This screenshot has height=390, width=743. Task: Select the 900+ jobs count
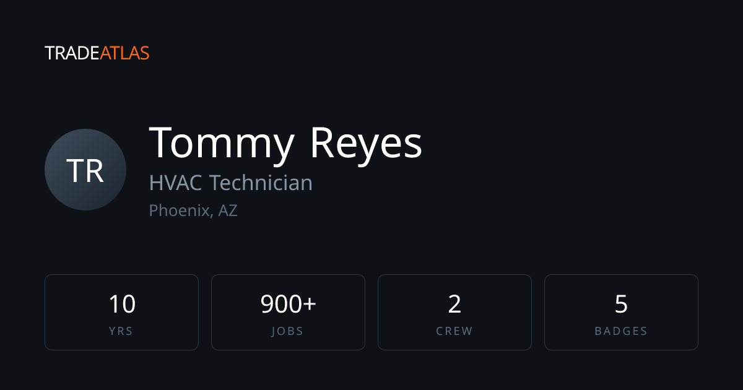pyautogui.click(x=288, y=304)
